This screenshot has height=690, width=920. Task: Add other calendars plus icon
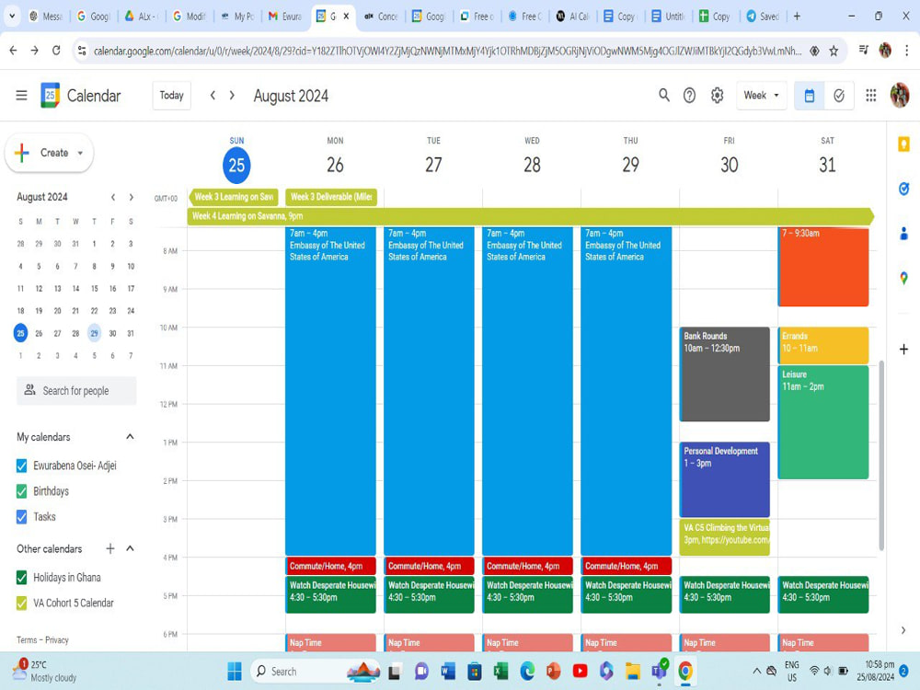click(109, 548)
